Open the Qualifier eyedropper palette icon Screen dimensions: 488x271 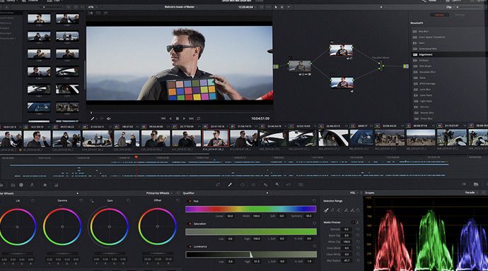coord(230,184)
